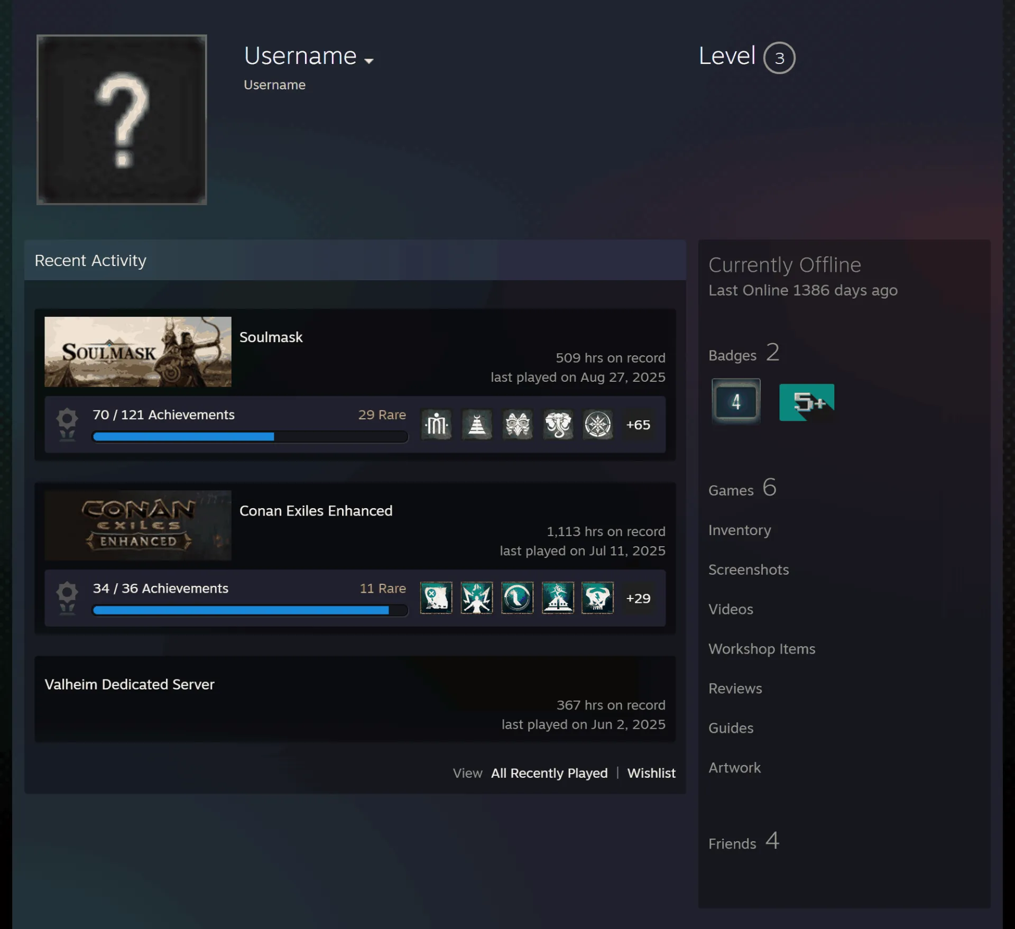The image size is (1015, 929).
Task: Click the number 4 badge icon
Action: point(736,401)
